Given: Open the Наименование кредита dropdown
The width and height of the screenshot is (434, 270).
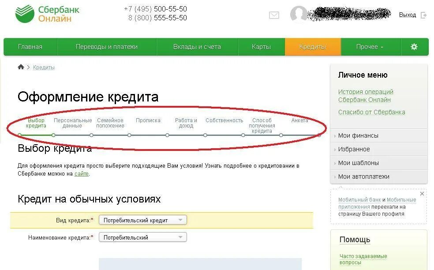Looking at the screenshot, I should click(x=143, y=237).
